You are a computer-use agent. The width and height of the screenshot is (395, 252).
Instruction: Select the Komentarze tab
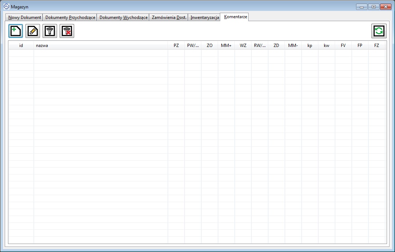[235, 17]
